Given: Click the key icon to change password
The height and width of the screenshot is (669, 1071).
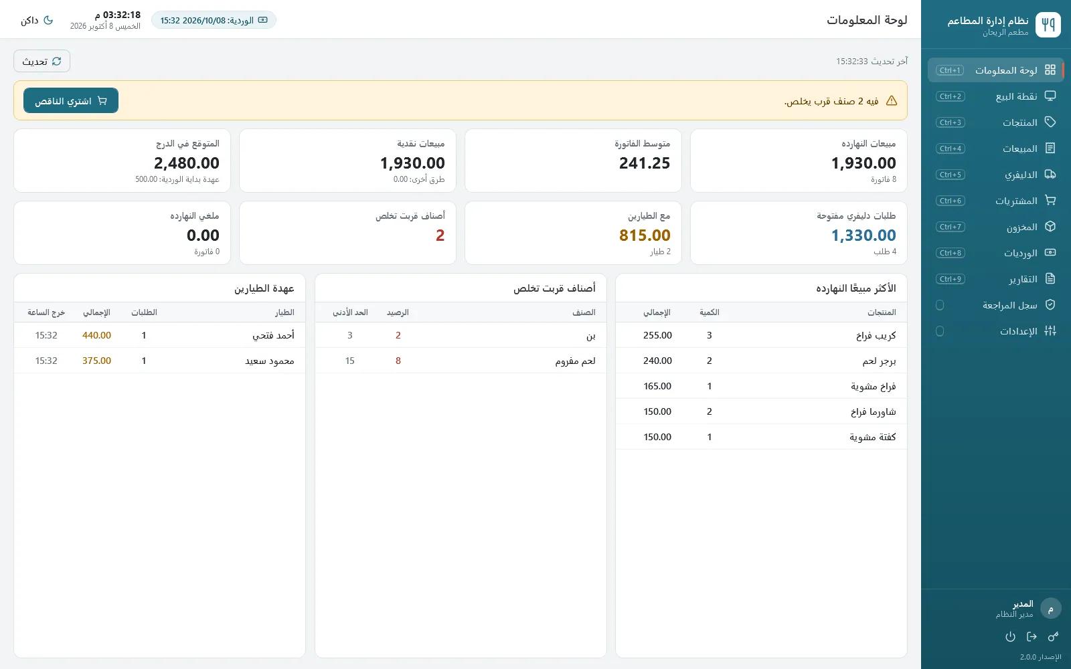Looking at the screenshot, I should tap(1053, 637).
